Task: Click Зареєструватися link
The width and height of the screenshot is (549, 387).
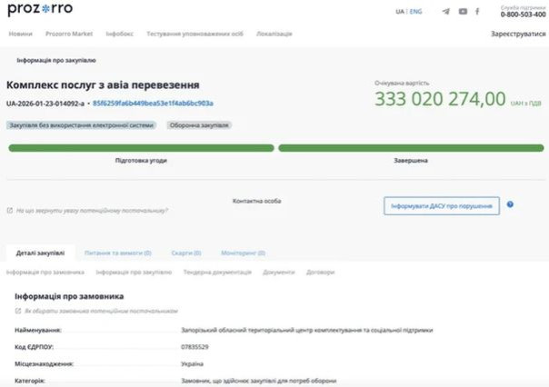Action: pos(518,34)
